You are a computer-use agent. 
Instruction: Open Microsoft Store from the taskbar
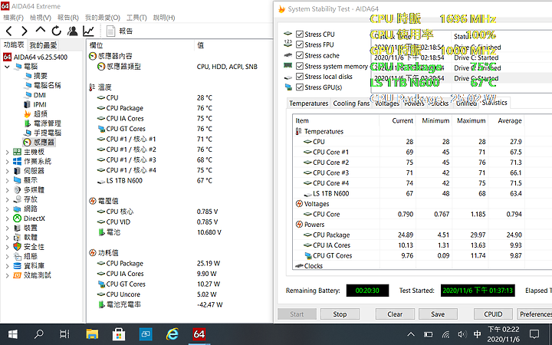[x=119, y=333]
